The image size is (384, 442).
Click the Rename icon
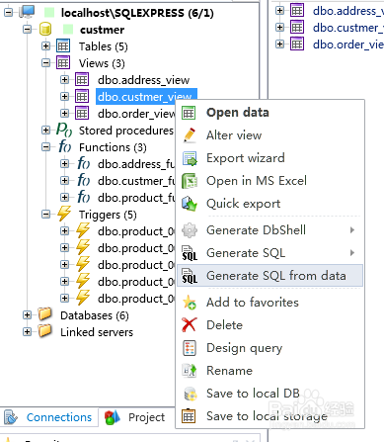click(190, 371)
